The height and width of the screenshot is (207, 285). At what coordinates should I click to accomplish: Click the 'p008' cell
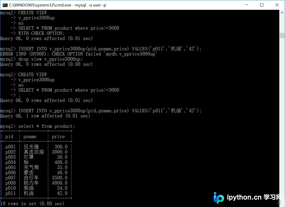10,183
